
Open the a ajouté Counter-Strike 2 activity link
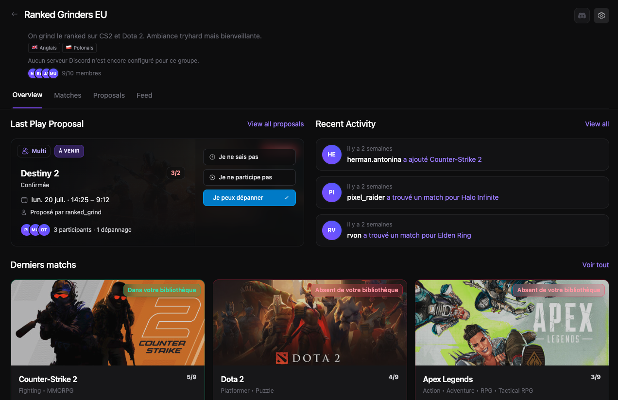(442, 159)
